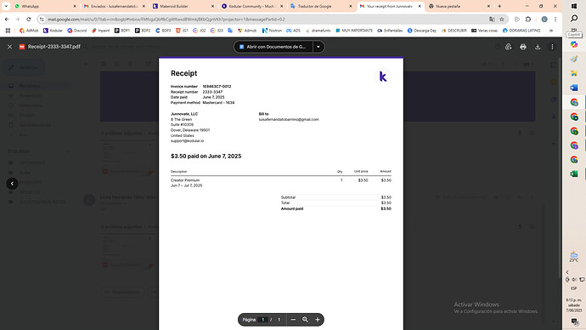
Task: Zoom out with the minus icon
Action: (x=293, y=320)
